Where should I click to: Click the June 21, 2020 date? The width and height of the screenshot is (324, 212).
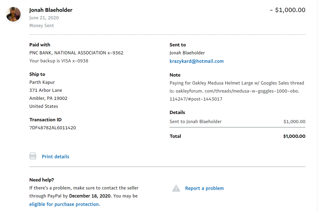44,18
